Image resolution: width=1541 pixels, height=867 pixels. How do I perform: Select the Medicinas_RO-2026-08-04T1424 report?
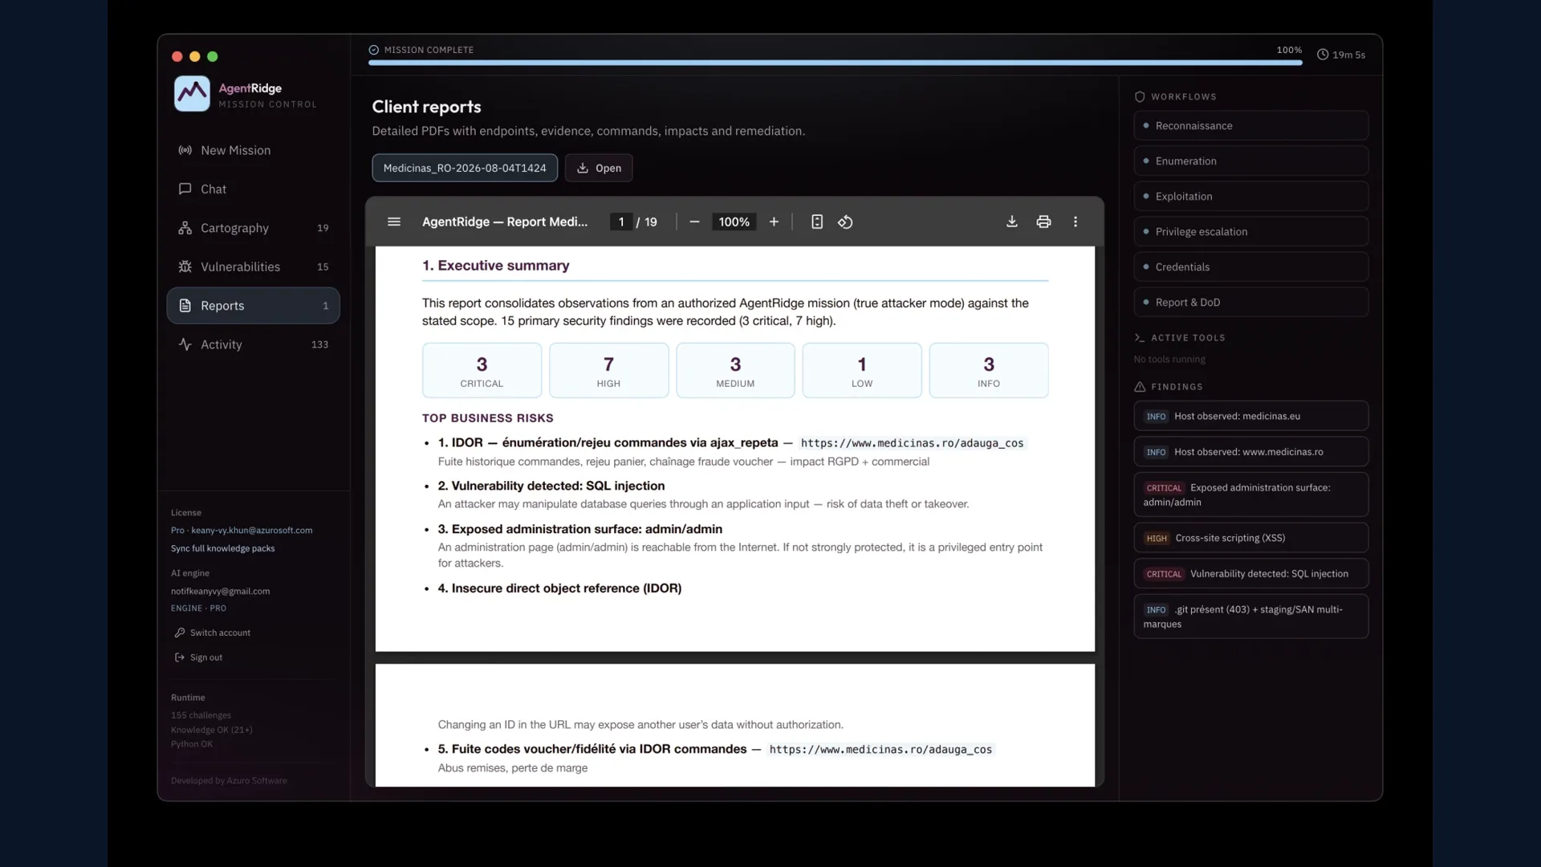pos(465,168)
